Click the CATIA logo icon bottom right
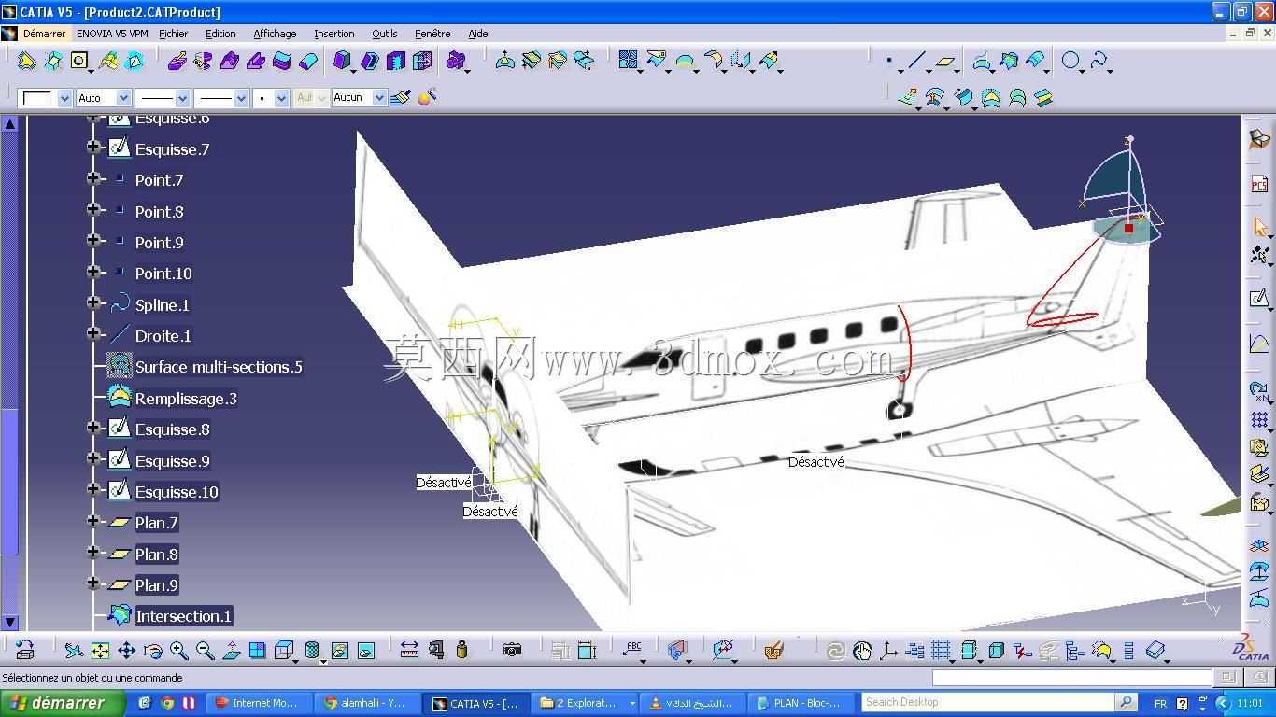The image size is (1276, 717). pyautogui.click(x=1252, y=646)
